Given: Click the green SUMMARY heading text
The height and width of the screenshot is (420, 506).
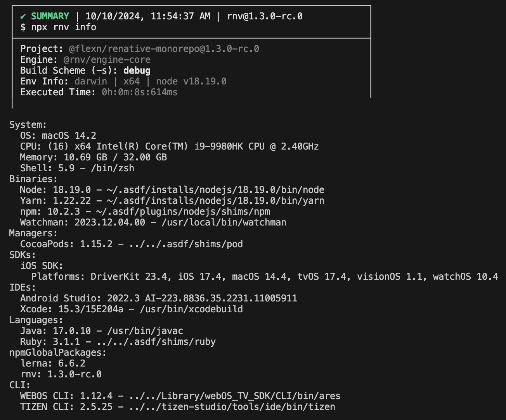Looking at the screenshot, I should coord(50,16).
